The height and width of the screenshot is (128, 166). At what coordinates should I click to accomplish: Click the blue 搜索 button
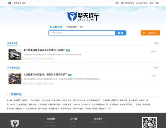[x=121, y=33]
